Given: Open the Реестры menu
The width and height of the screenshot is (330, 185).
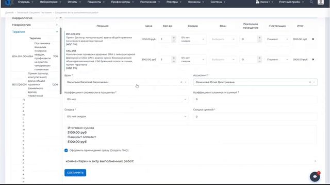Looking at the screenshot, I should [x=174, y=2].
